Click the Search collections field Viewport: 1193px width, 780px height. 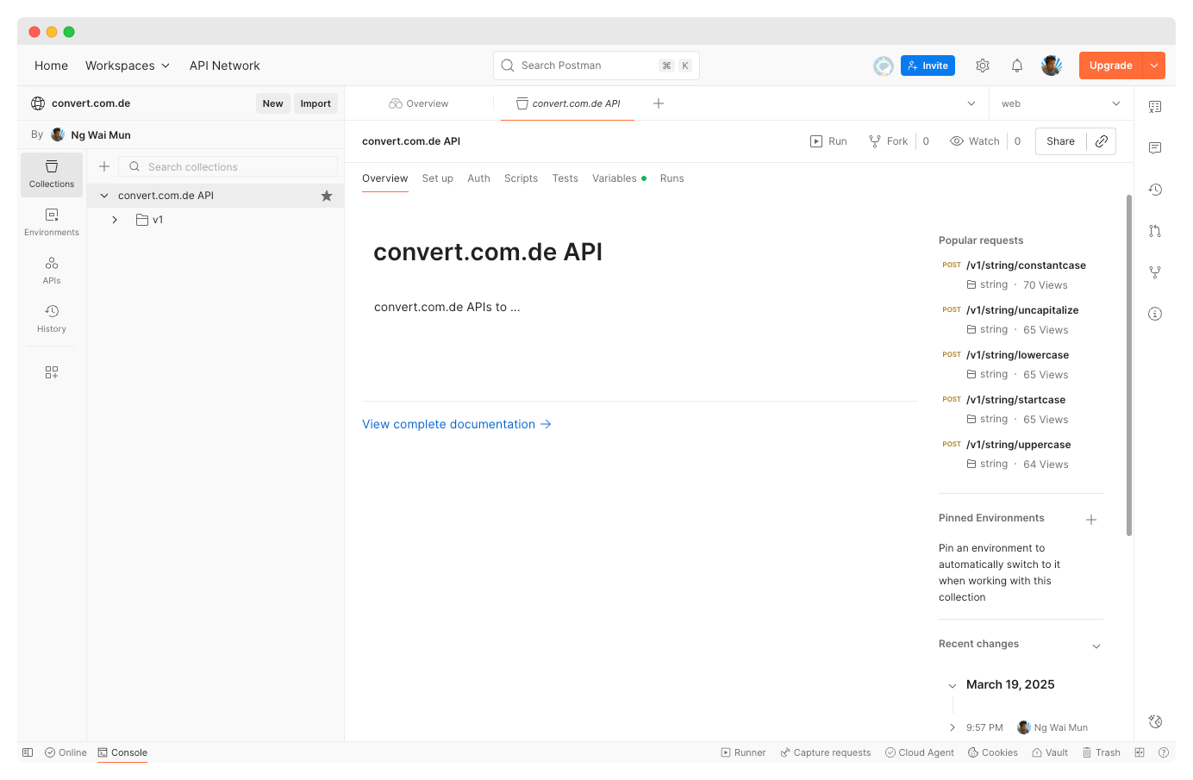(233, 167)
